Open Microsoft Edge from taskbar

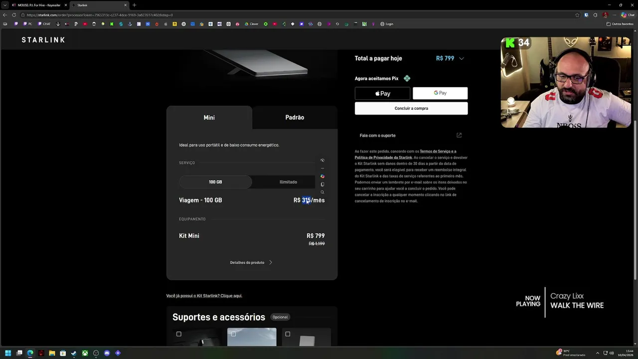pyautogui.click(x=30, y=353)
